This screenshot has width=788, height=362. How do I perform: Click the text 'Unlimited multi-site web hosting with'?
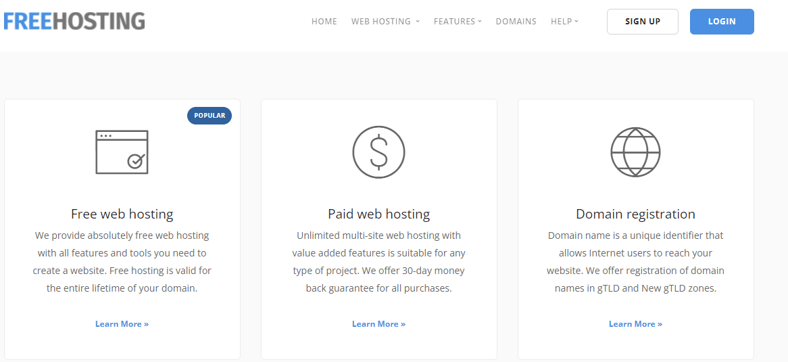pos(379,235)
